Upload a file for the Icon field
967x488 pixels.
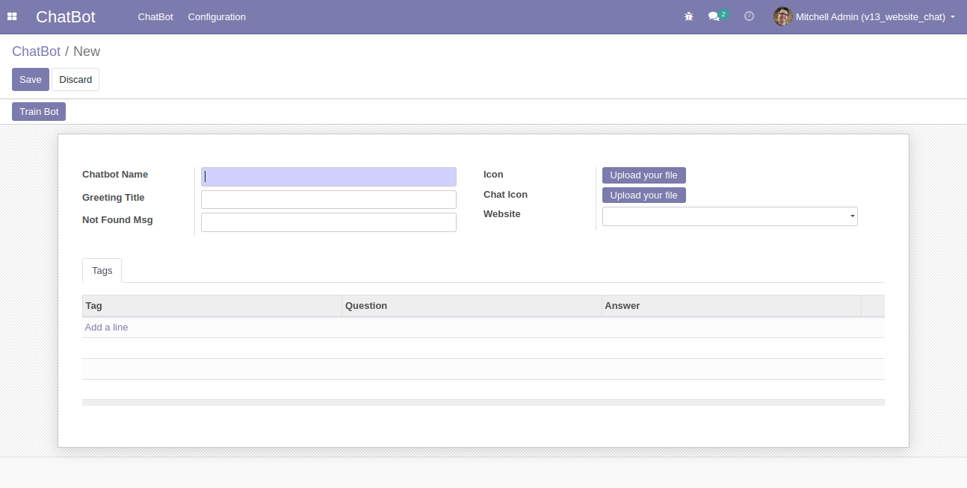click(643, 175)
